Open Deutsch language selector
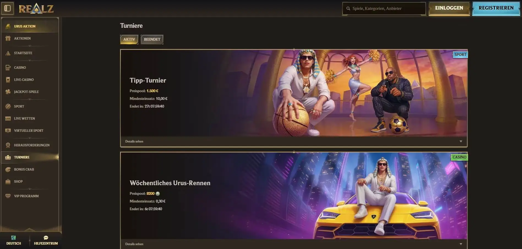This screenshot has width=522, height=249. 13,240
